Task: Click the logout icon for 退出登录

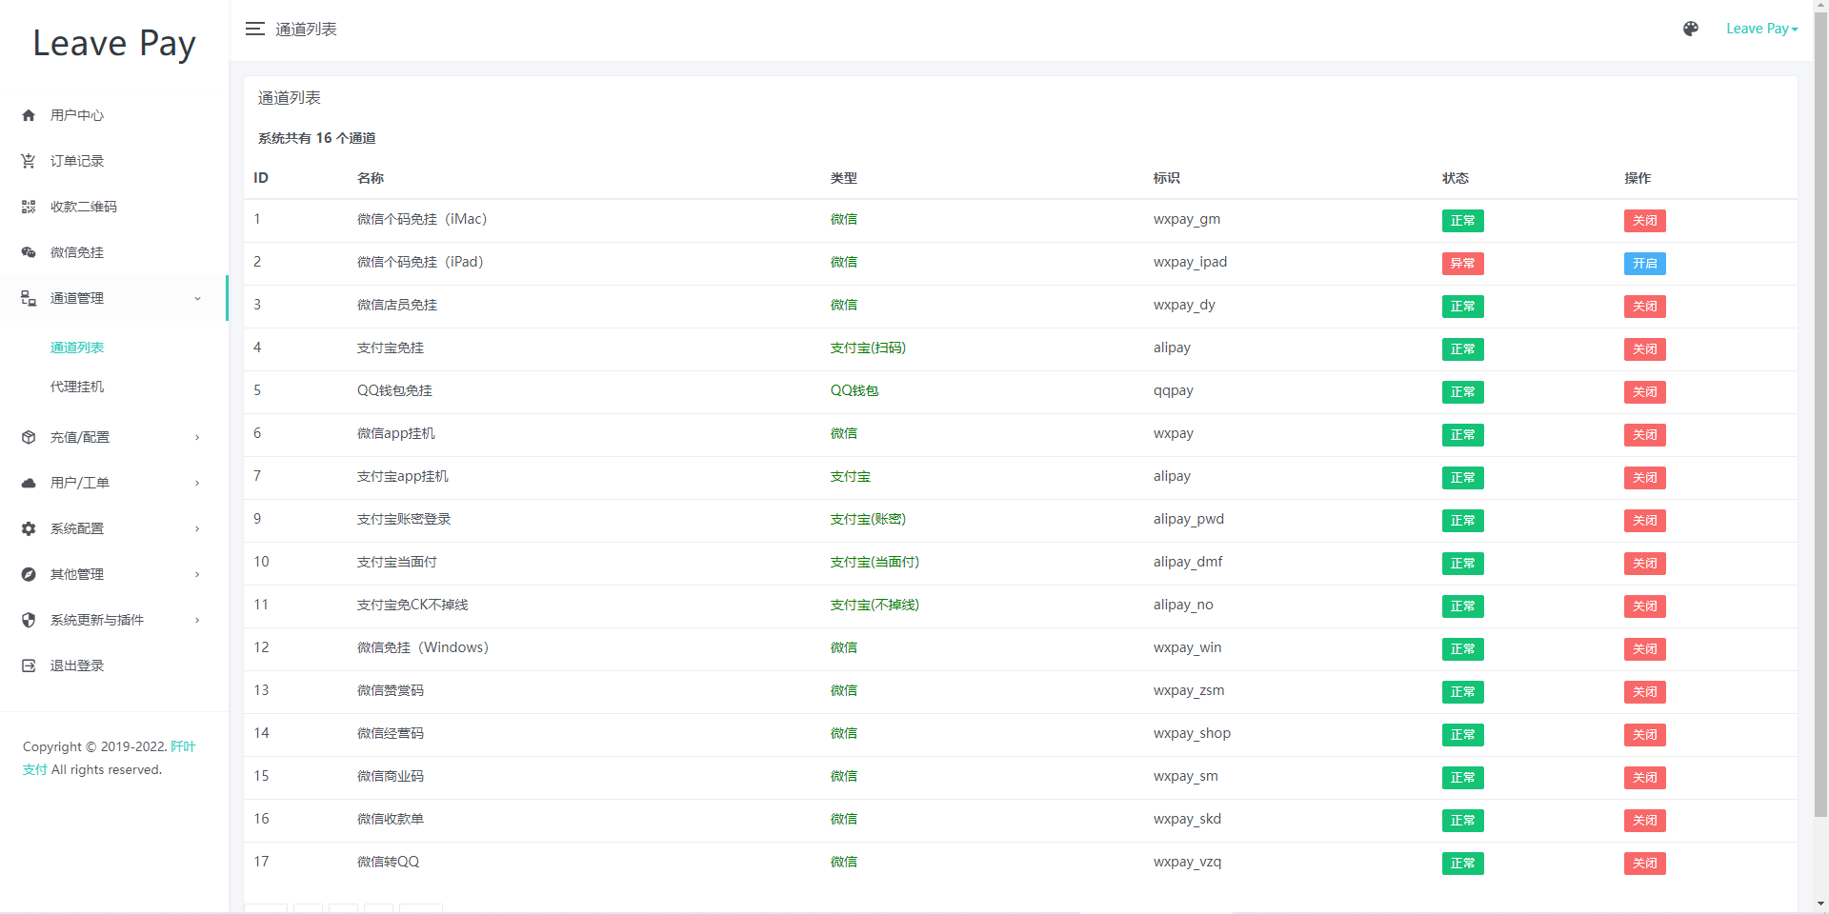Action: pyautogui.click(x=29, y=666)
